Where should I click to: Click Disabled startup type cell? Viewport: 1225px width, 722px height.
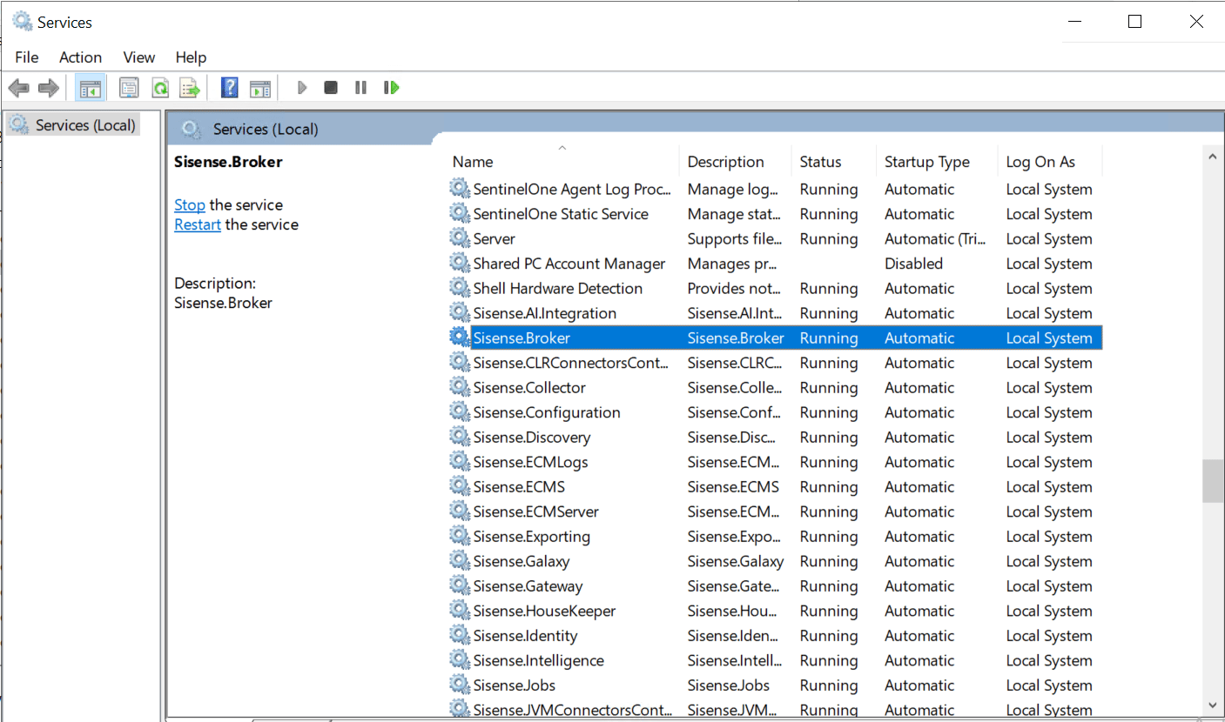click(913, 264)
